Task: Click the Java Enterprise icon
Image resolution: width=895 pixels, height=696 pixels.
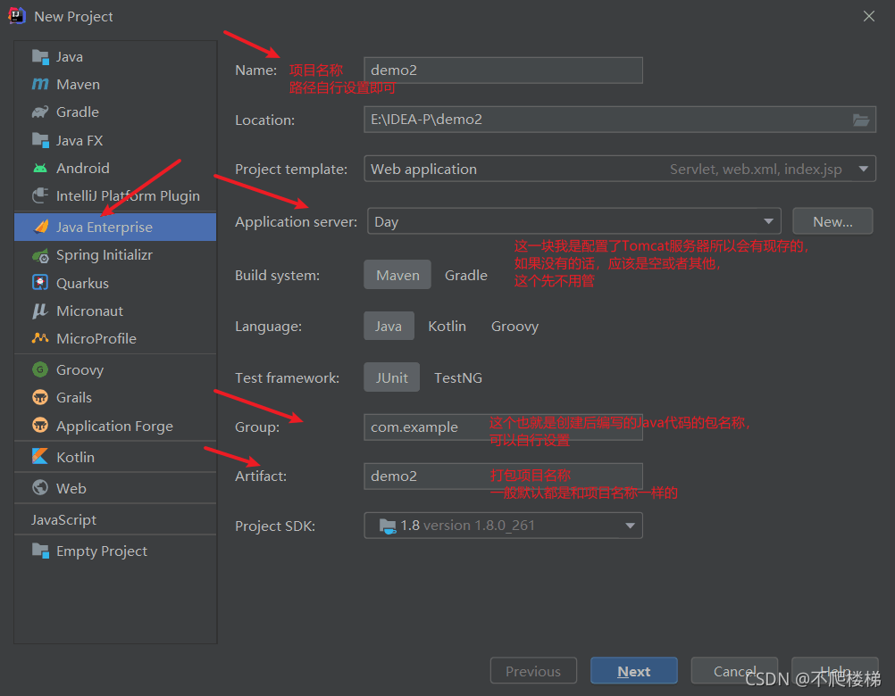Action: coord(41,227)
